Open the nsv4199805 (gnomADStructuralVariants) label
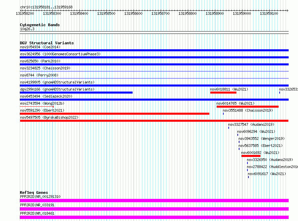The width and height of the screenshot is (298, 221). click(57, 82)
